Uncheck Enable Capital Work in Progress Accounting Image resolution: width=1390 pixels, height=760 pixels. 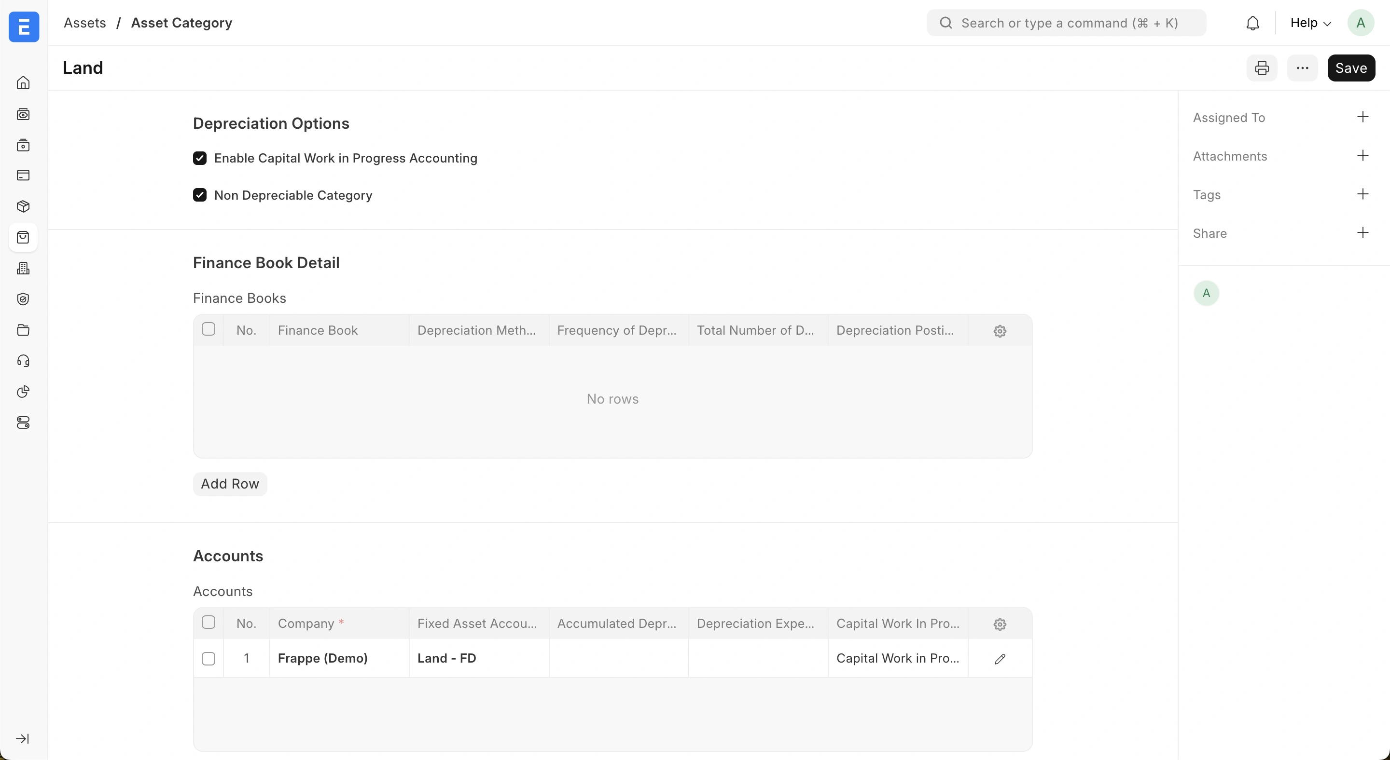(200, 158)
